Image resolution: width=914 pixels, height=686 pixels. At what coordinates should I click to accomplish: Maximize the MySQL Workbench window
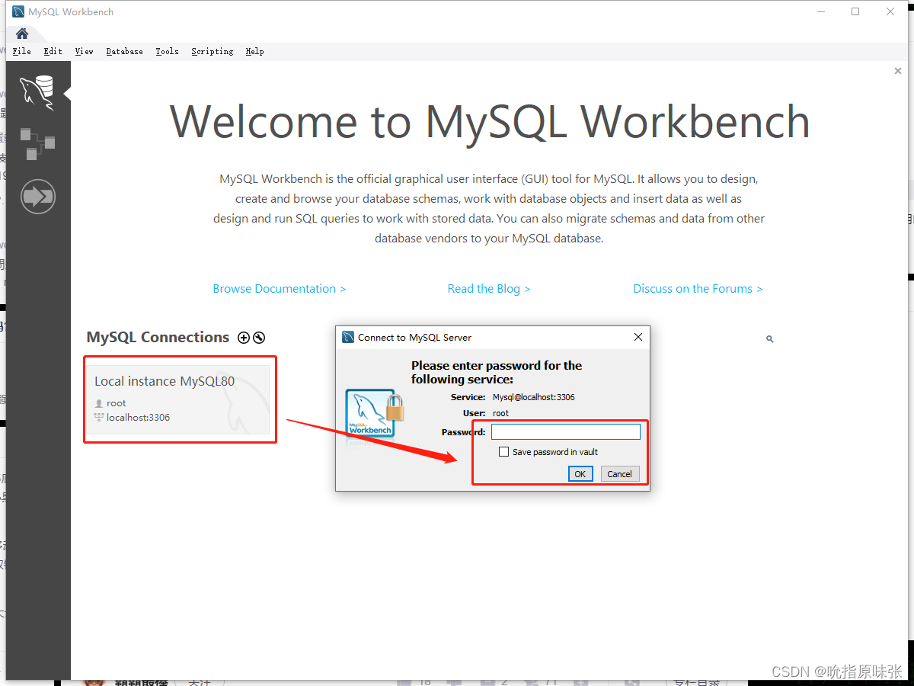(x=855, y=11)
